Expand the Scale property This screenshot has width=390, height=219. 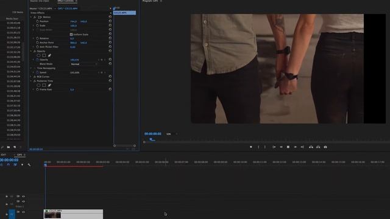coord(34,26)
